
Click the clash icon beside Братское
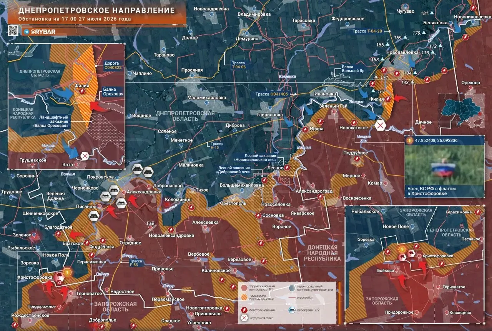coord(87,243)
